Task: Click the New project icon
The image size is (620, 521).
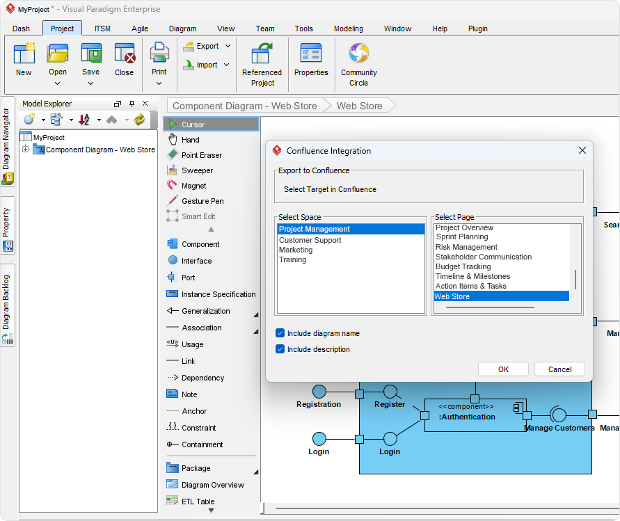Action: point(24,54)
